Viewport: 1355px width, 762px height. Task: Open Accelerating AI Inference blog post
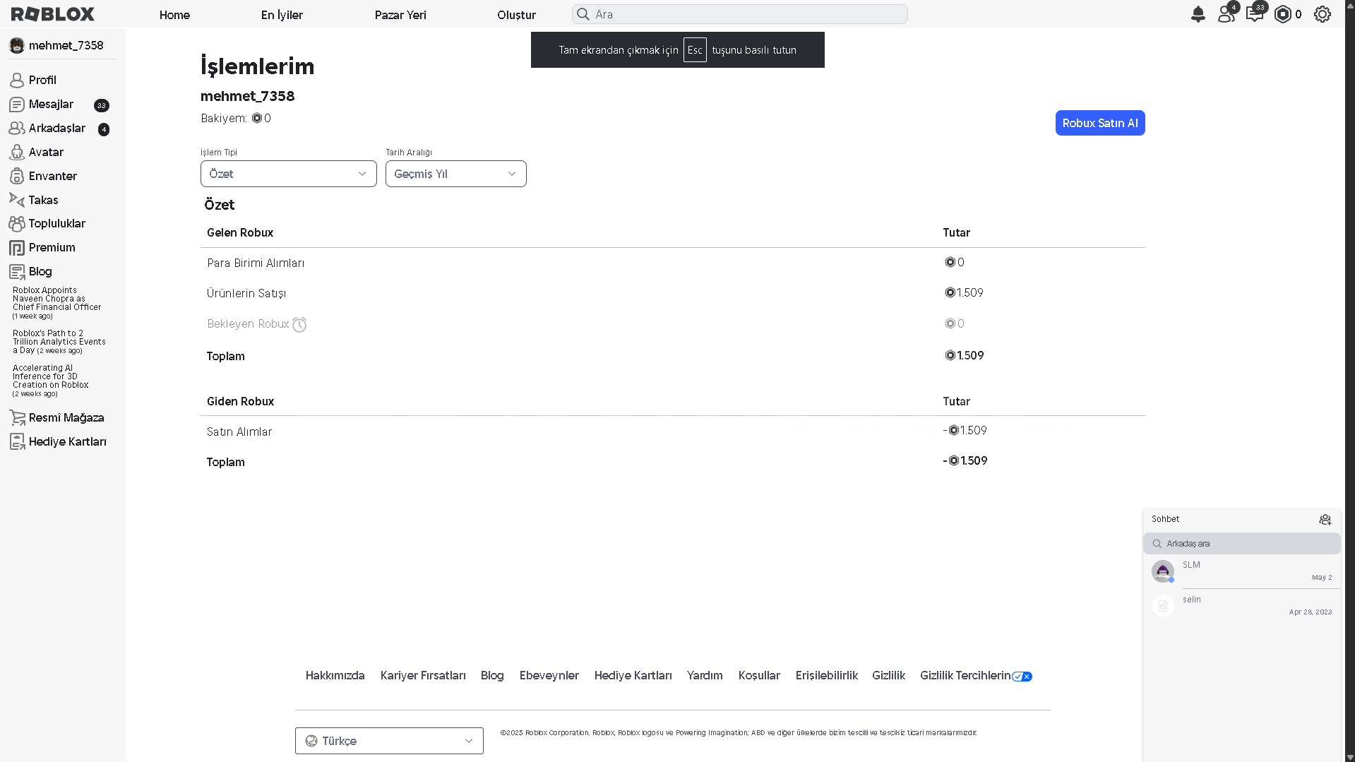[51, 381]
